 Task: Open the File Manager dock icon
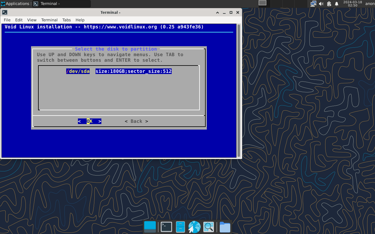[180, 227]
